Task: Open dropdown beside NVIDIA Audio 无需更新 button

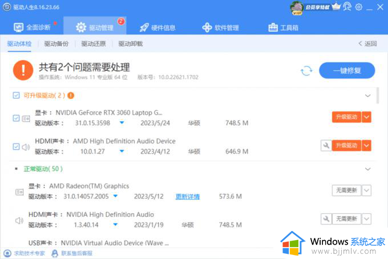Action: pos(366,219)
